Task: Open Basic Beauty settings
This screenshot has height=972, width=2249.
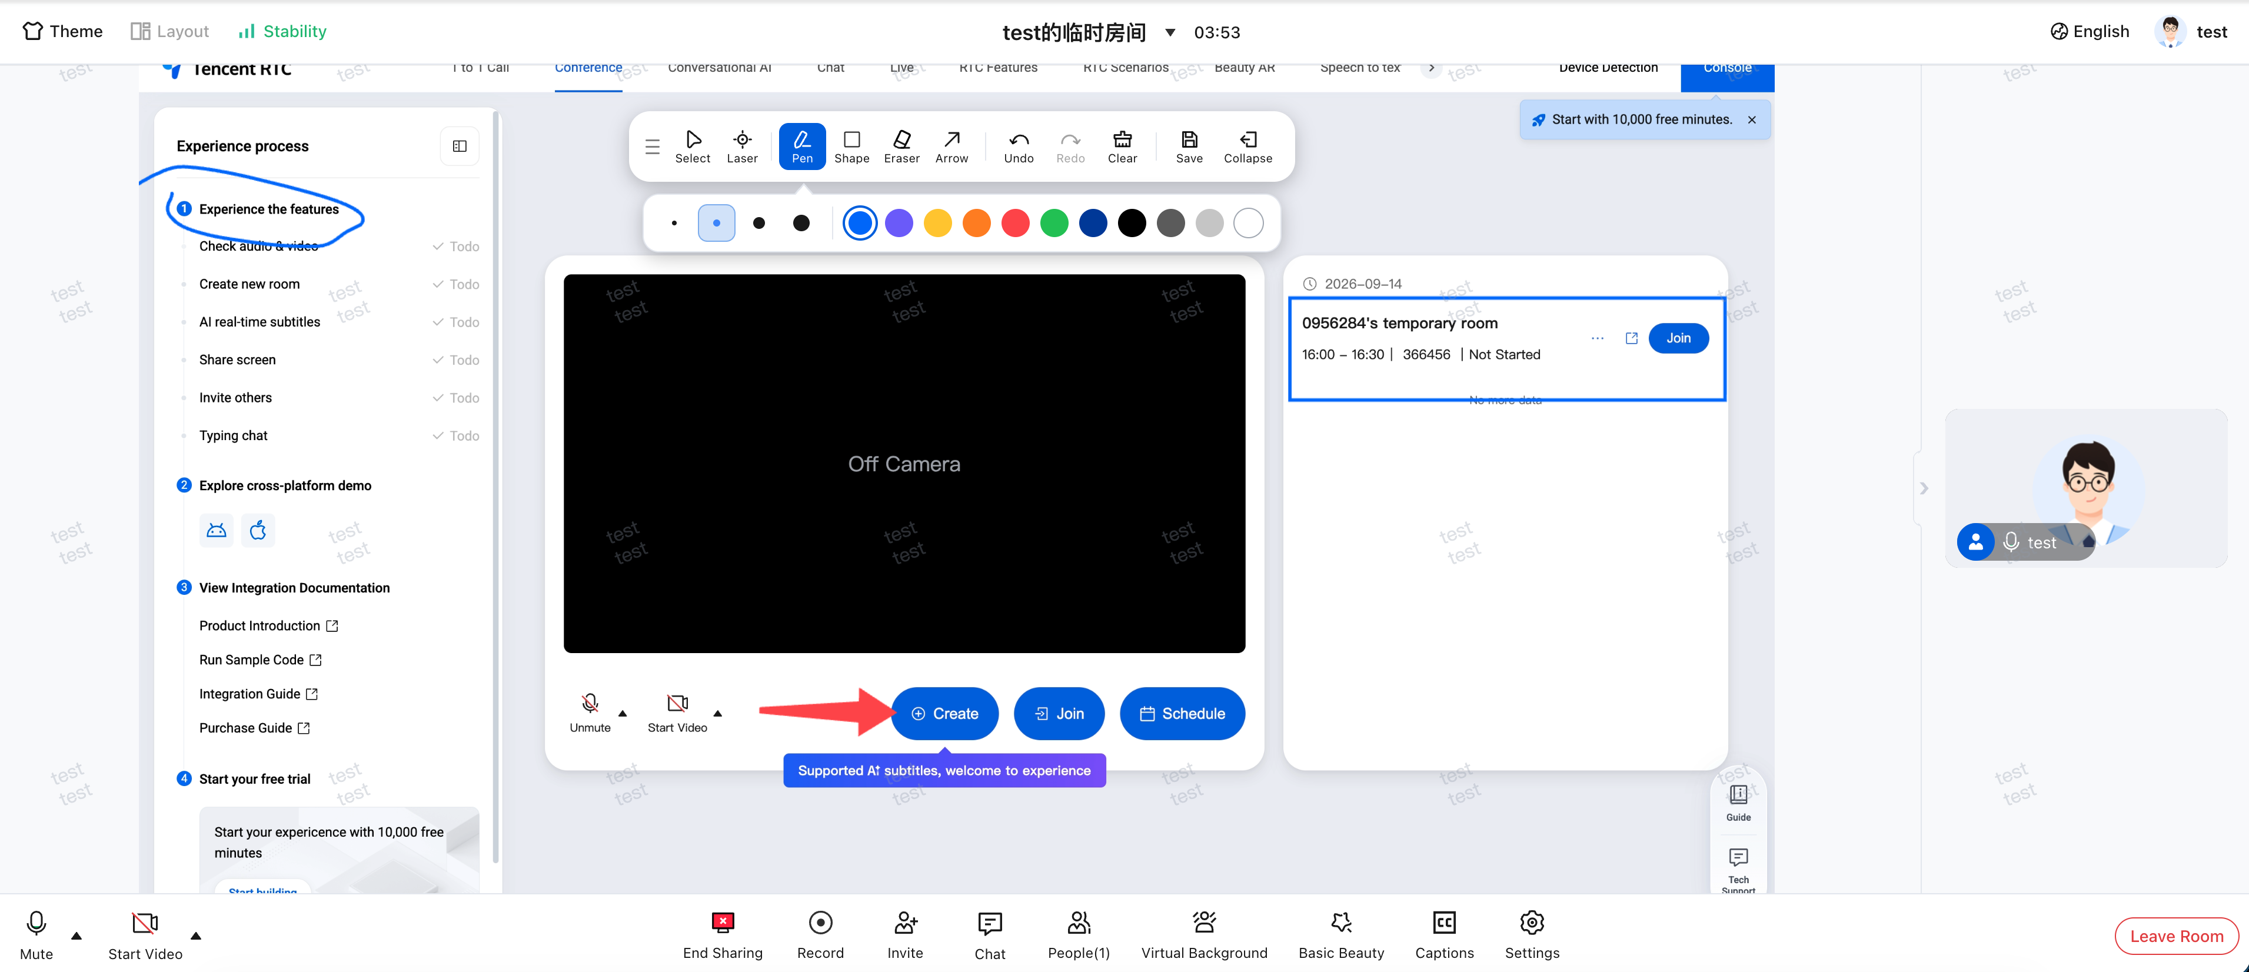Action: click(x=1340, y=934)
